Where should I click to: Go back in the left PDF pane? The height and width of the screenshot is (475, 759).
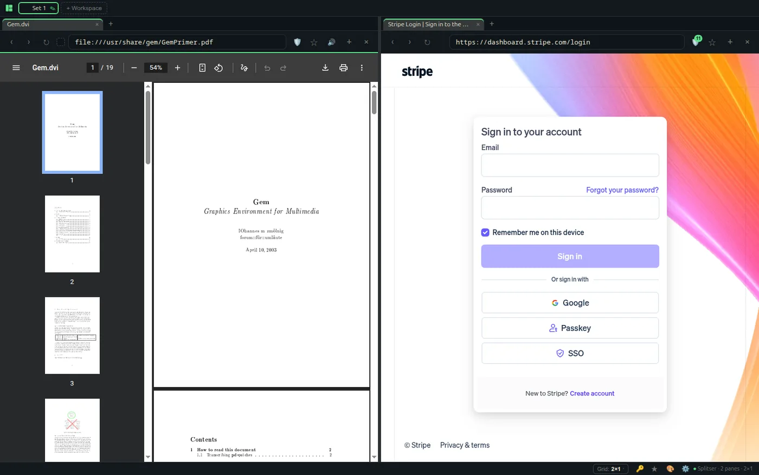[12, 42]
